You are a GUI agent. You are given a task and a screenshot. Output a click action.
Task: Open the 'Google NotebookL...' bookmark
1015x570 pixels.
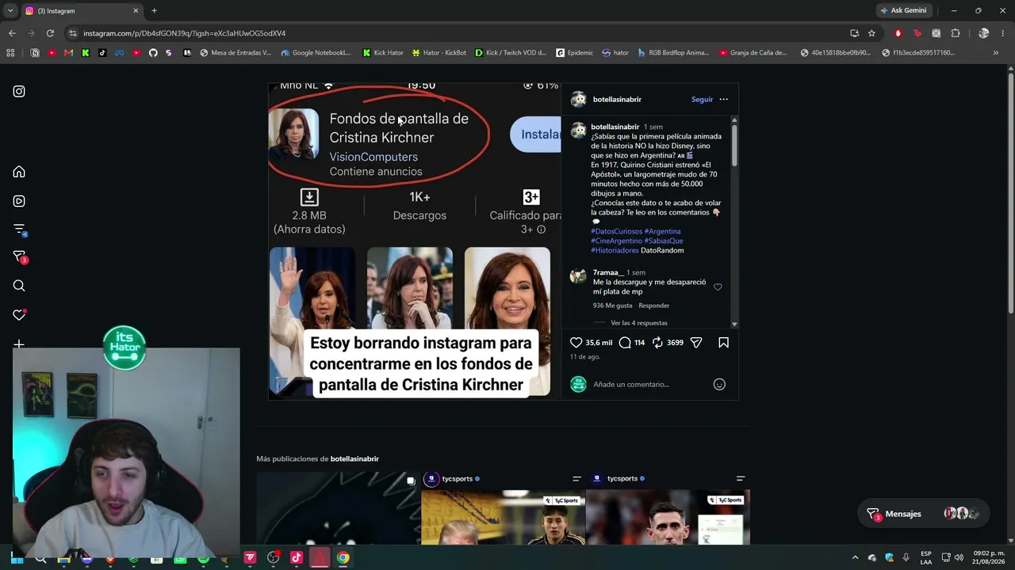pos(316,53)
